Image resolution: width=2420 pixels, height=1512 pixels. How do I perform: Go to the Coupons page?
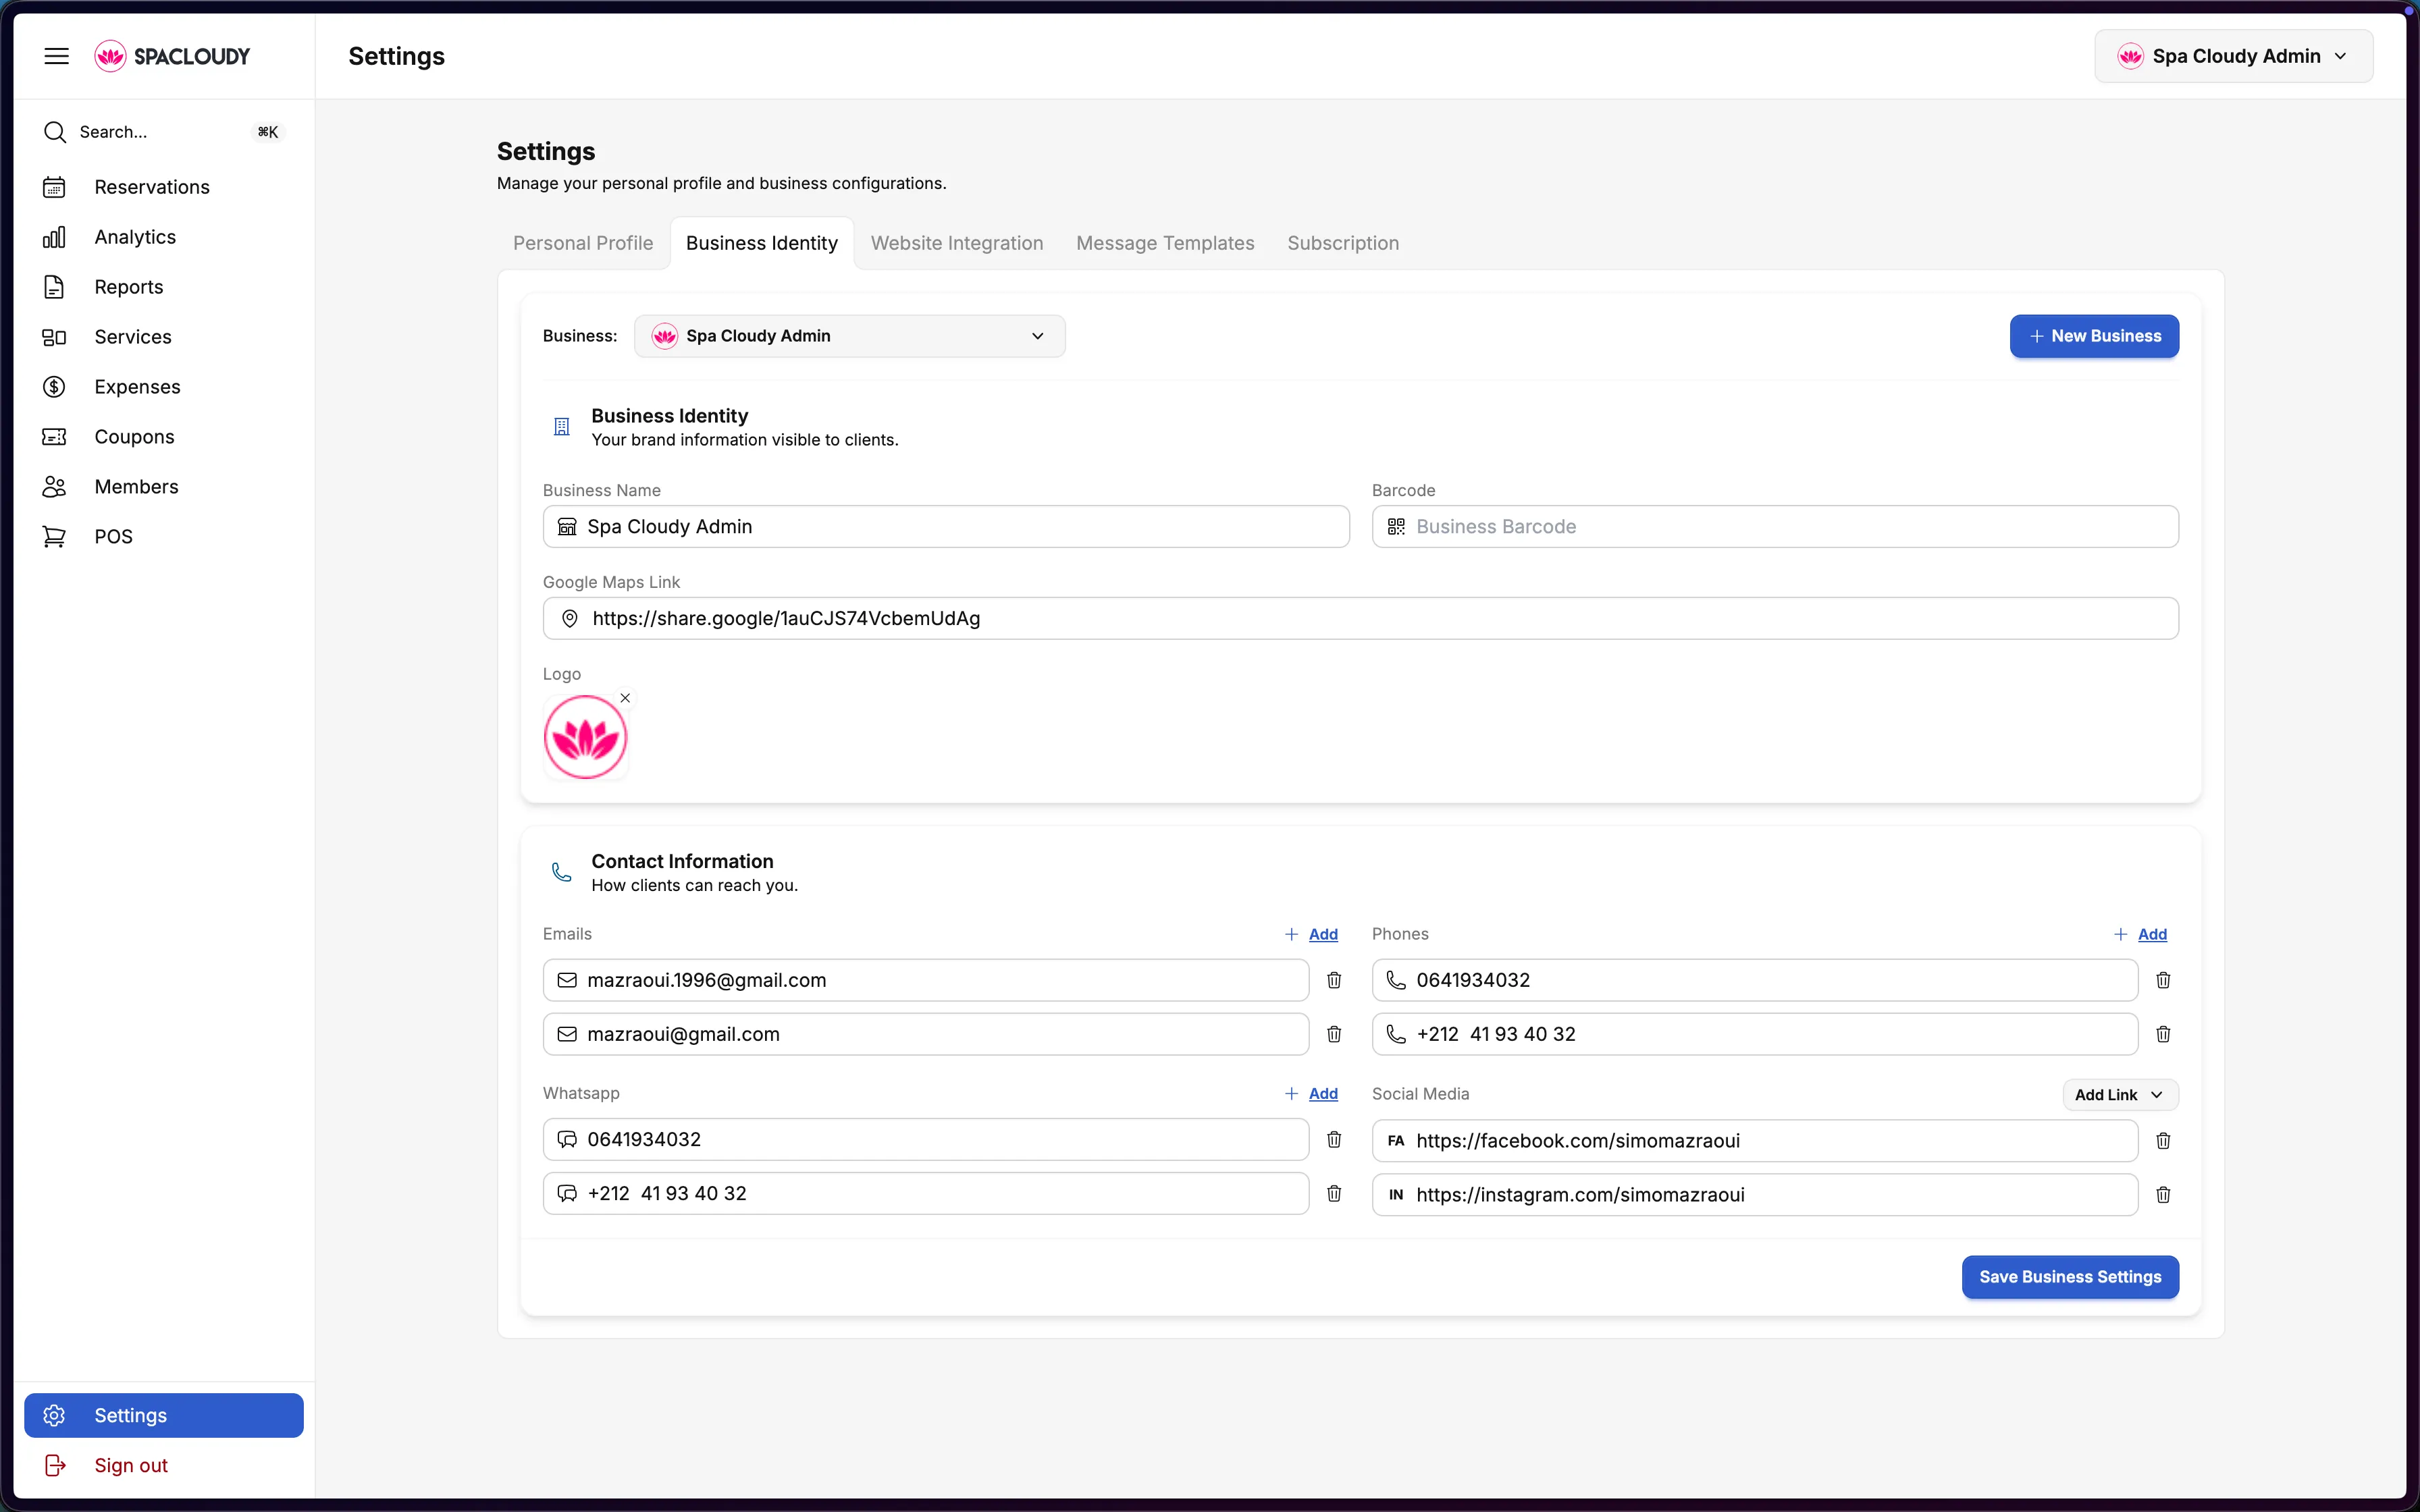[x=134, y=437]
